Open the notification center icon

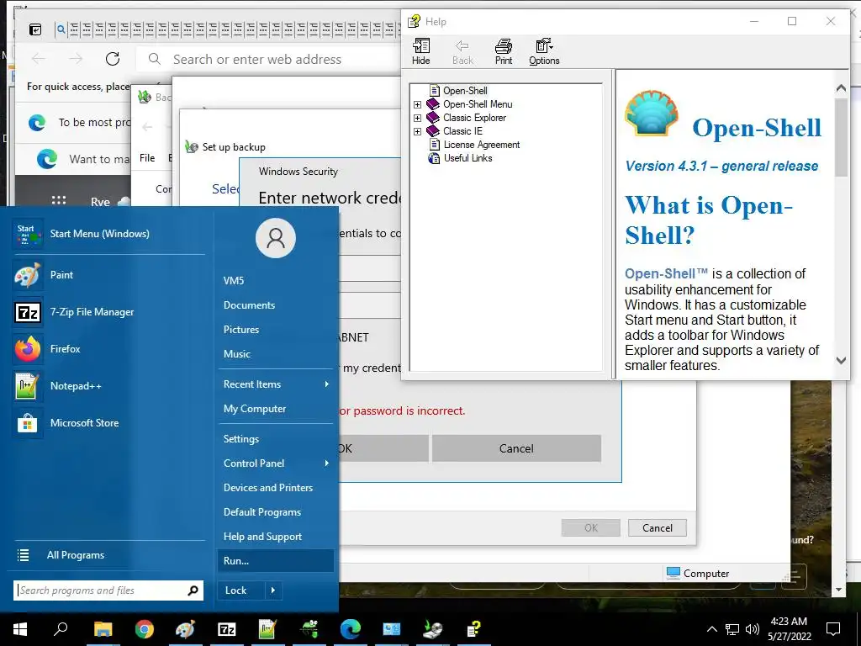tap(833, 629)
